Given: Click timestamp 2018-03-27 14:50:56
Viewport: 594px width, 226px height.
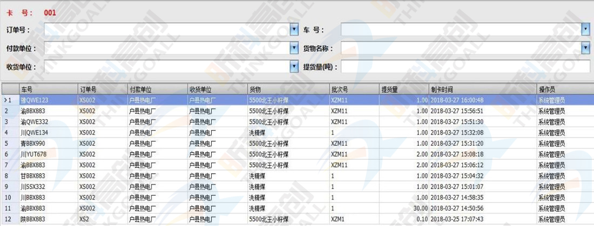Looking at the screenshot, I should click(x=457, y=209).
